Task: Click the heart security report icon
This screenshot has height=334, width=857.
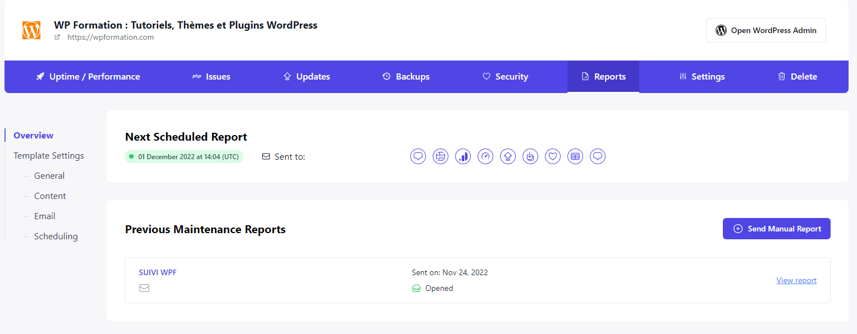Action: coord(553,156)
